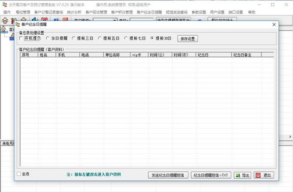Viewport: 293px width, 192px height.
Task: Tick the 全选 checkbox
Action: pyautogui.click(x=19, y=174)
